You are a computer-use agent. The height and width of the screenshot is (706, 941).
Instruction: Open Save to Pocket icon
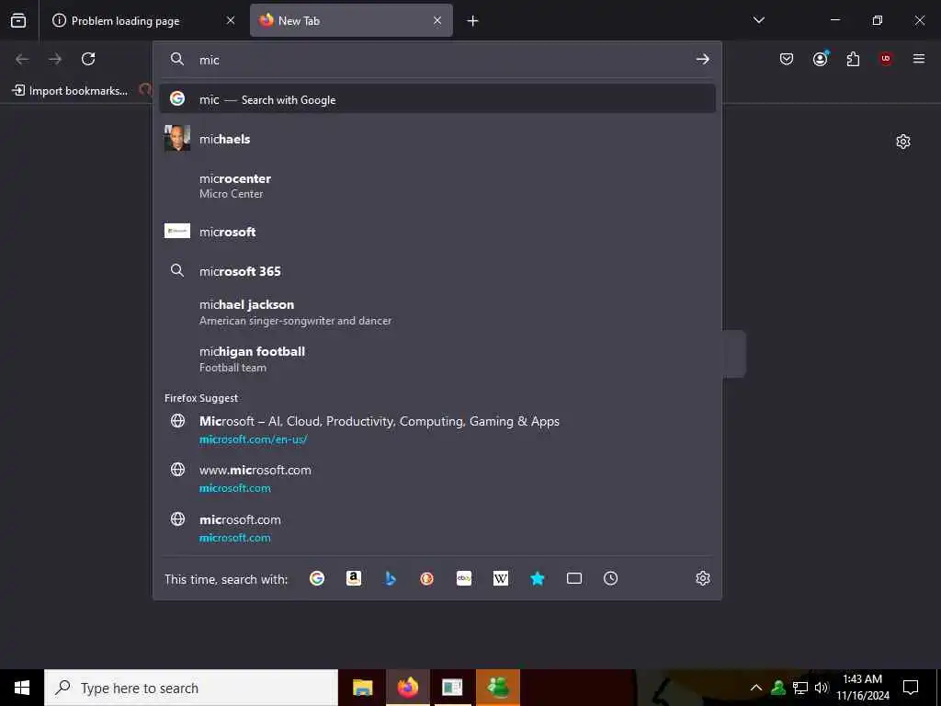click(787, 59)
